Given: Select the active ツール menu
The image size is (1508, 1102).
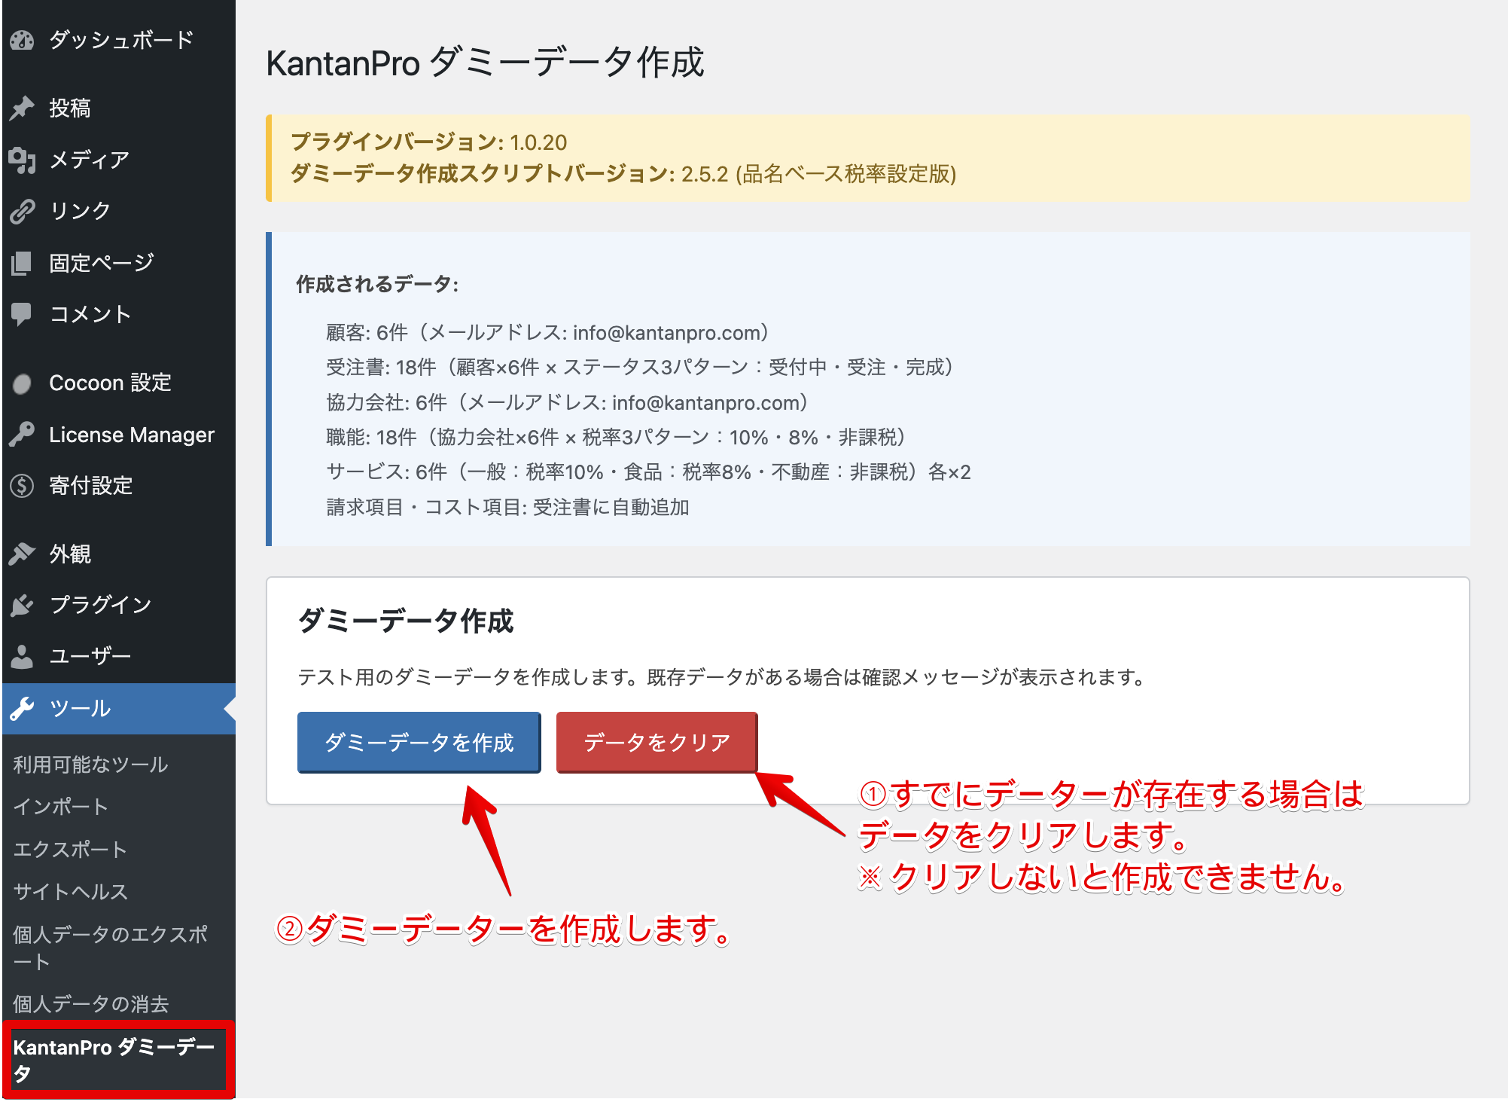Looking at the screenshot, I should click(119, 709).
